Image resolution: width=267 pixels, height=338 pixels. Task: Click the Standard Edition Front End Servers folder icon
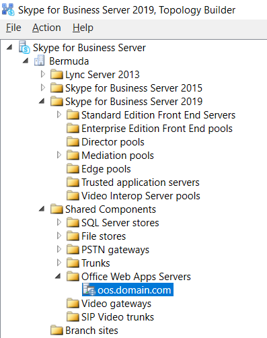click(73, 115)
